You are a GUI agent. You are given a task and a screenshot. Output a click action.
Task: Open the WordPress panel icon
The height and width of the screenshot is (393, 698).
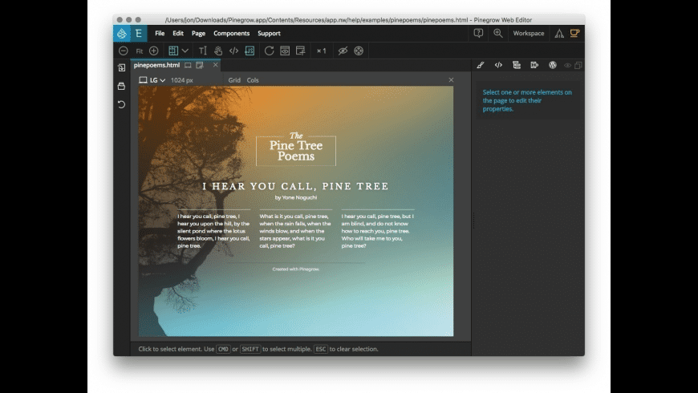coord(552,65)
